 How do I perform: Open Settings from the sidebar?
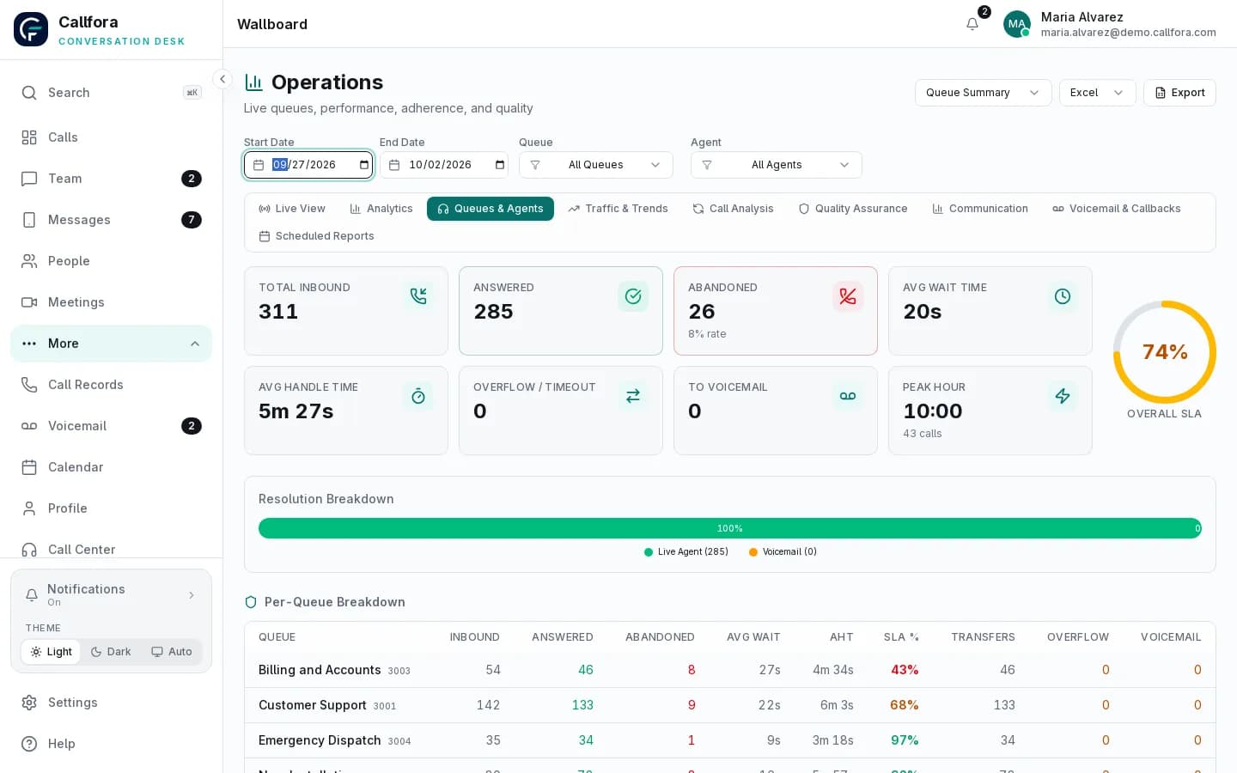coord(111,703)
